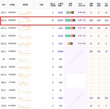Open the 360 index value 1515
Viewport: 110px width, 109px height.
pyautogui.click(x=106, y=20)
